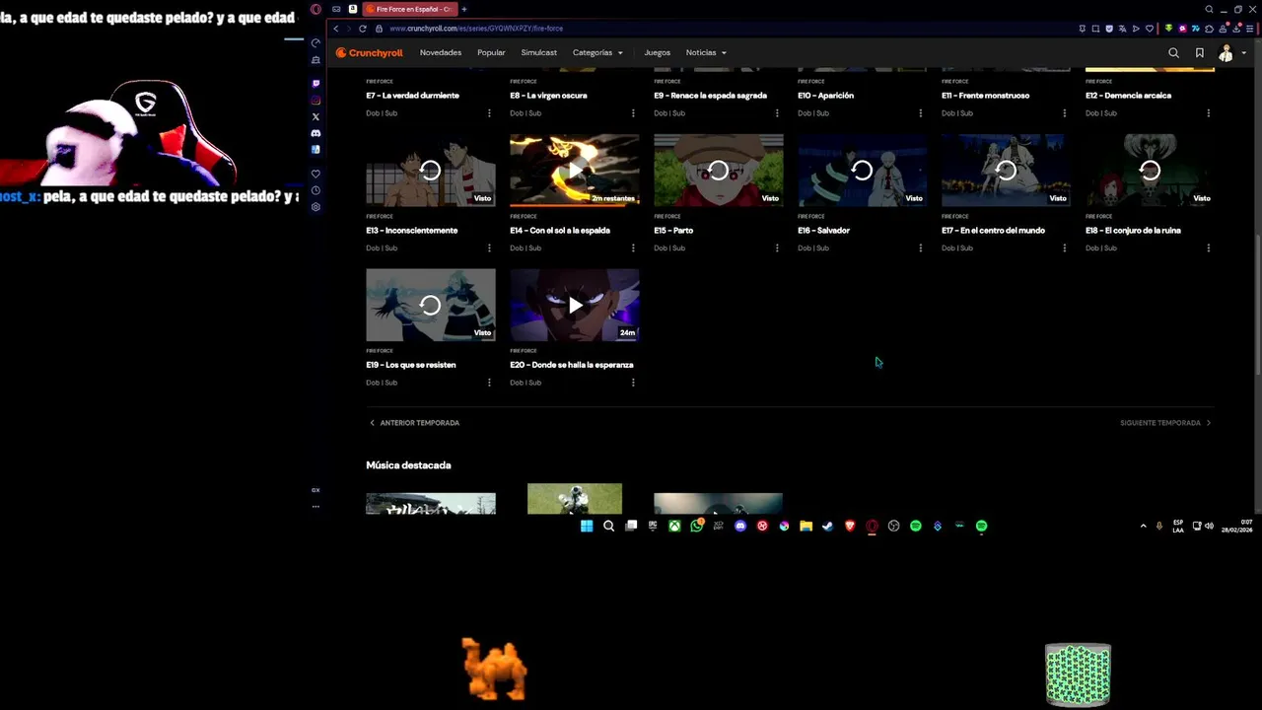Open options menu for E19 episode

[x=489, y=383]
